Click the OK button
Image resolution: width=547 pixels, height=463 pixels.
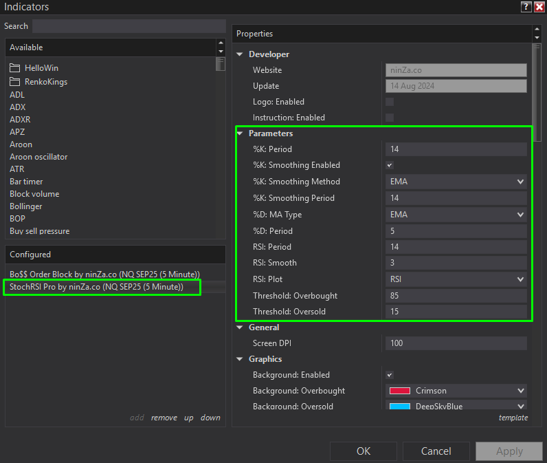coord(364,451)
